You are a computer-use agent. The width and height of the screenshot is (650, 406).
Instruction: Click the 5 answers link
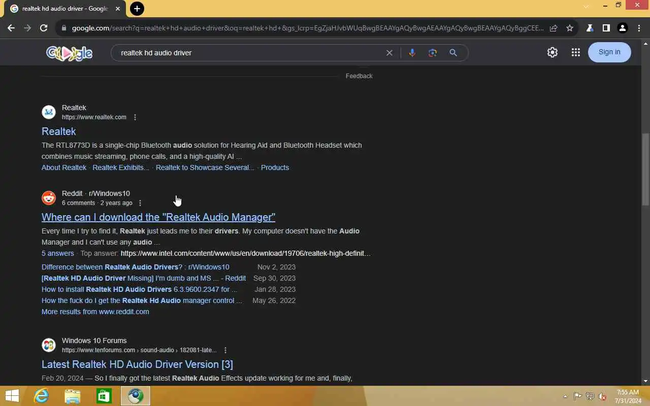[58, 253]
